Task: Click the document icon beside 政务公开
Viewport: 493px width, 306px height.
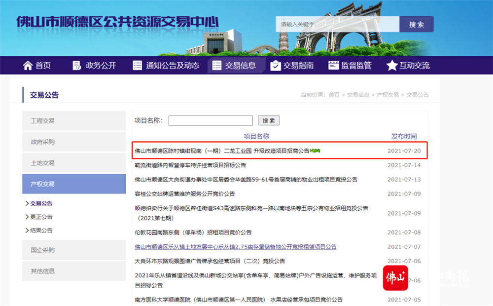Action: coord(77,66)
